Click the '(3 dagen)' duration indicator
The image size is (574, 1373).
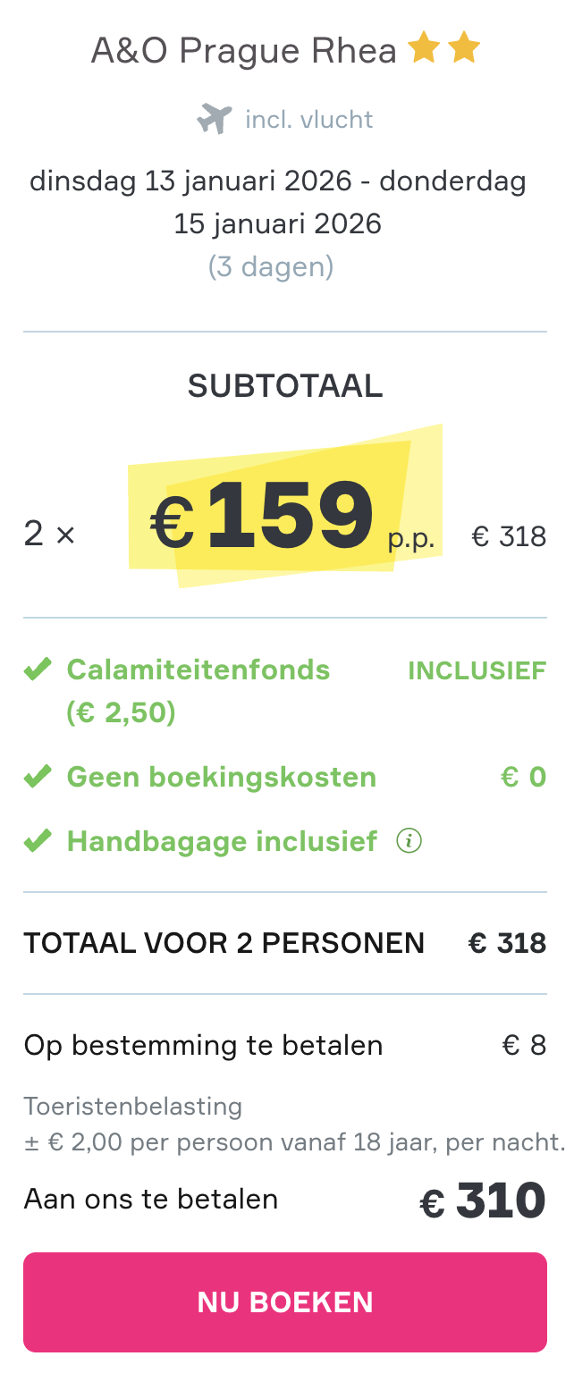pos(271,266)
